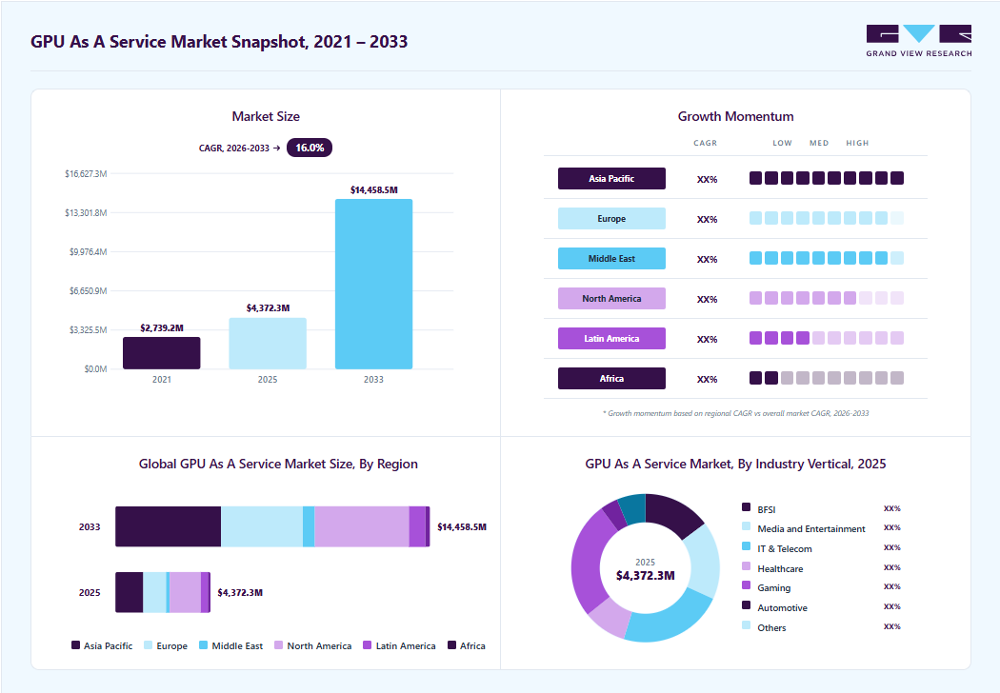
Task: Click the Media and Entertainment legend swatch
Action: [x=746, y=526]
